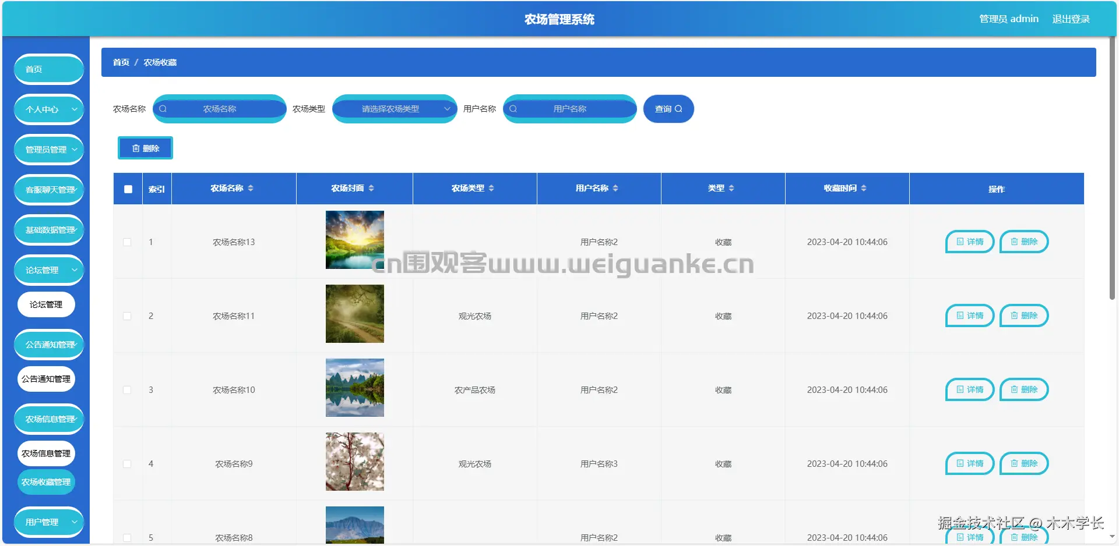Click the 用户名称3 cell

click(x=599, y=464)
